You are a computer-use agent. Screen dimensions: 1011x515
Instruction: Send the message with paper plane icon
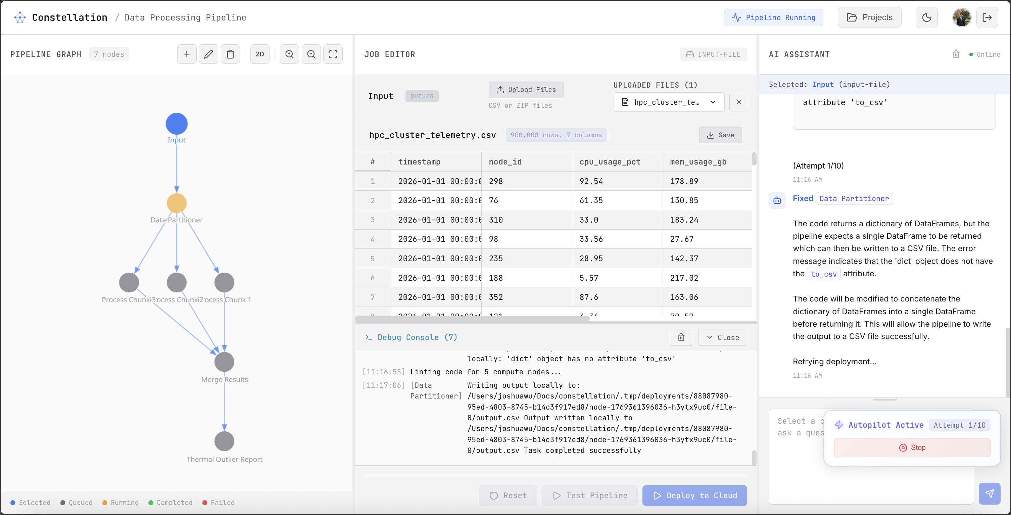[989, 494]
